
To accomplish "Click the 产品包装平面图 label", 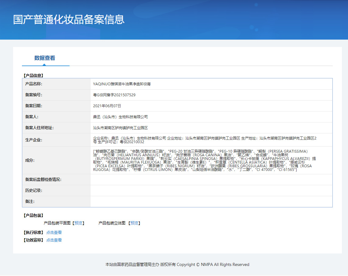I will [57, 223].
